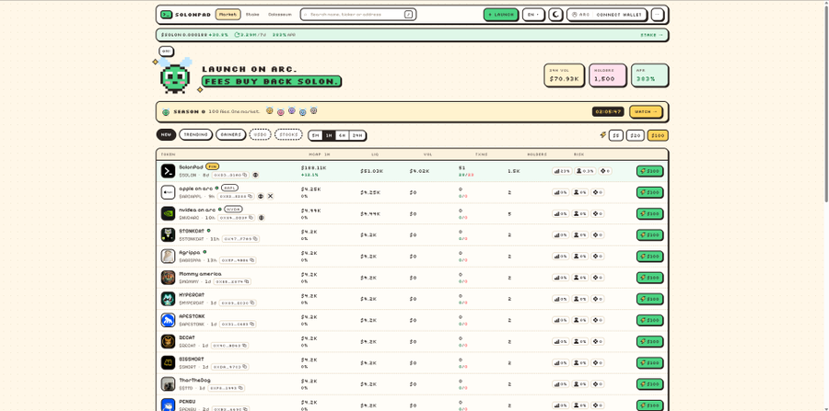Switch to the Market tab

point(228,15)
